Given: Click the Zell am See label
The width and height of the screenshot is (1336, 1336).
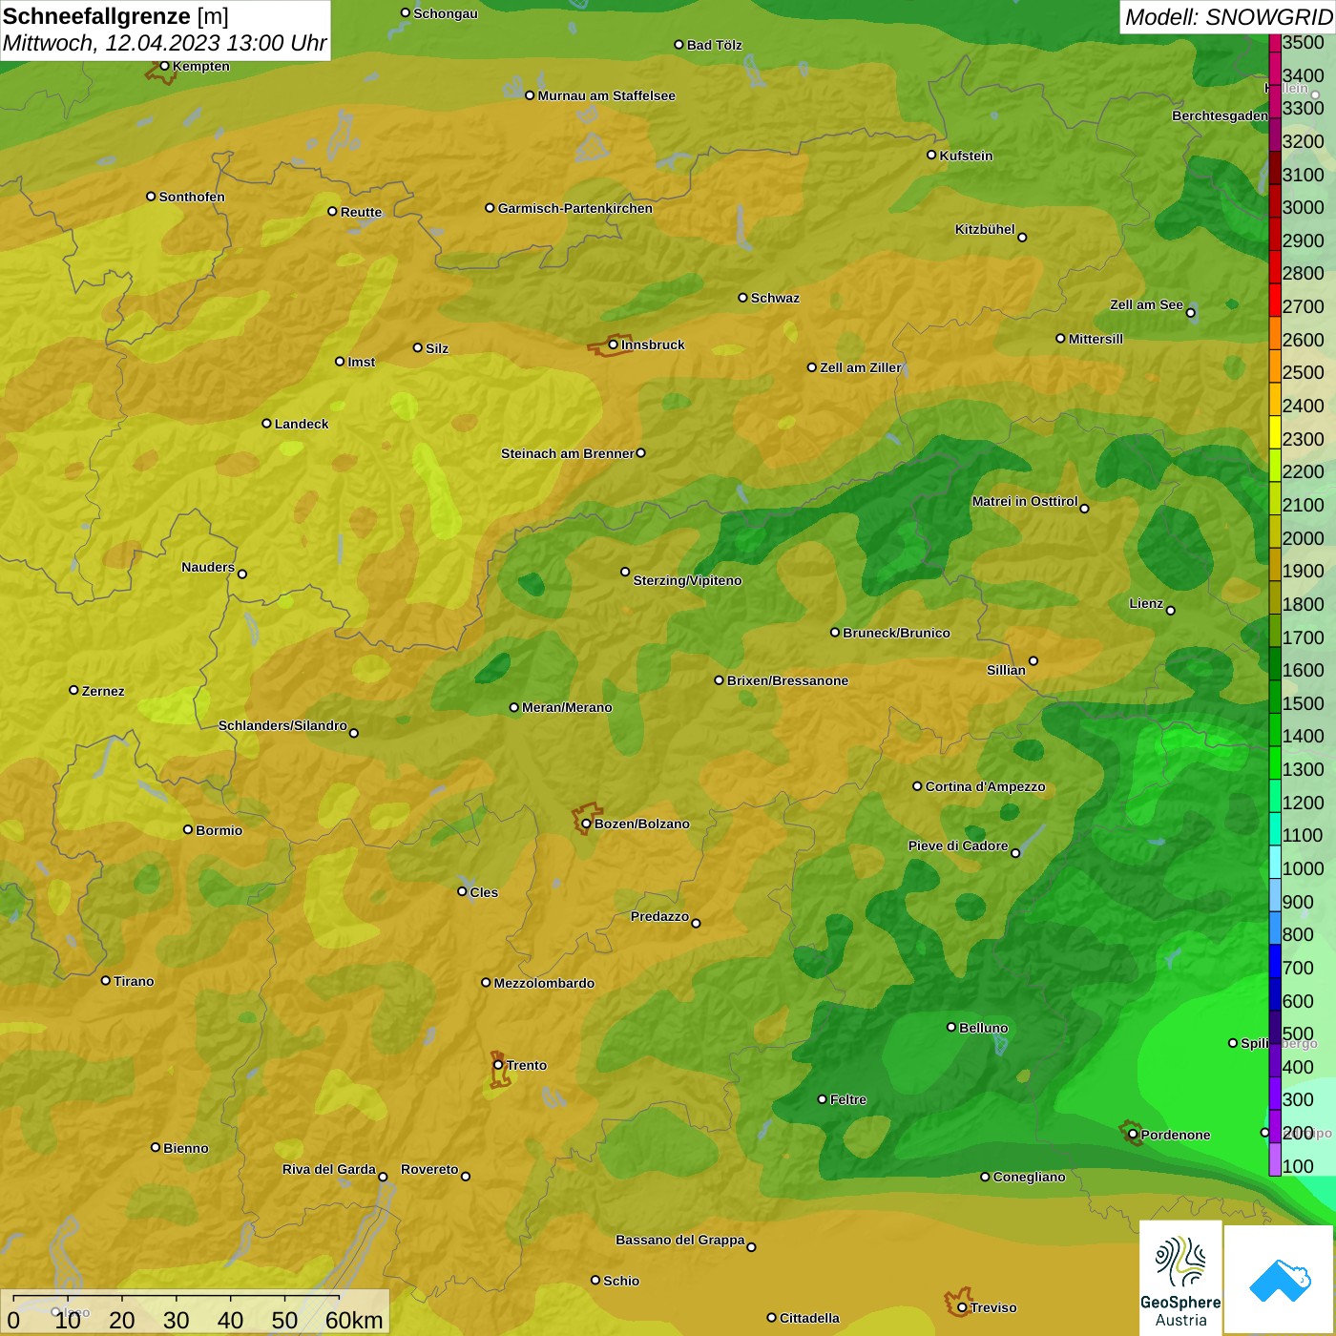Looking at the screenshot, I should (1146, 304).
